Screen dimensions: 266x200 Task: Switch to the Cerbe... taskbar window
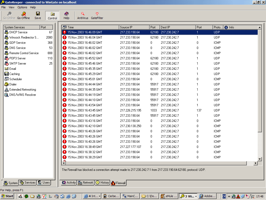point(111,196)
